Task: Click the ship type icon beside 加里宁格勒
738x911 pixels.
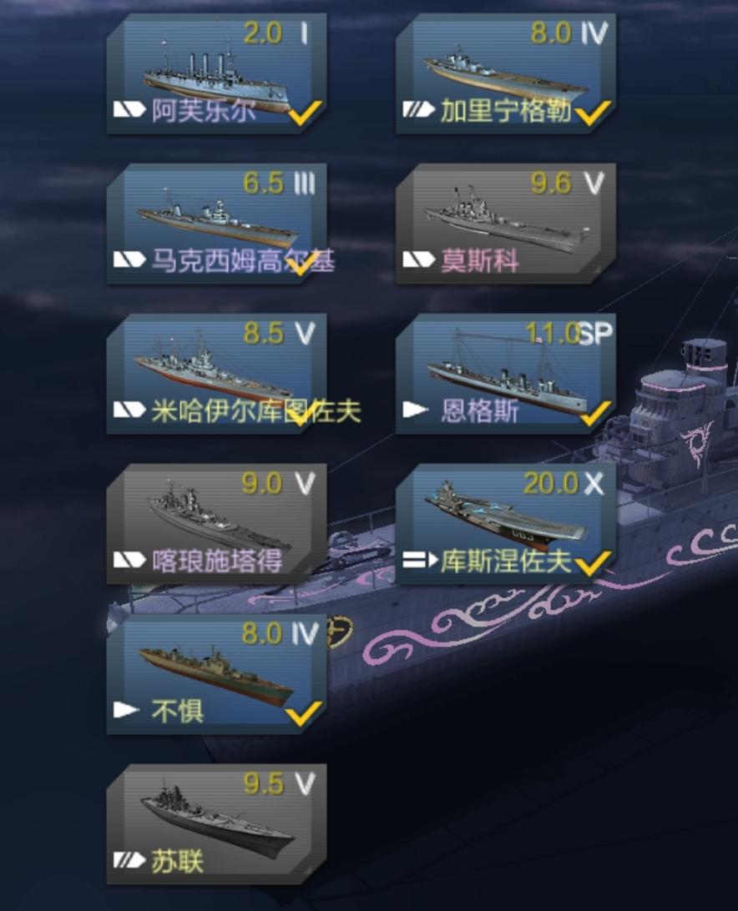Action: coord(419,109)
